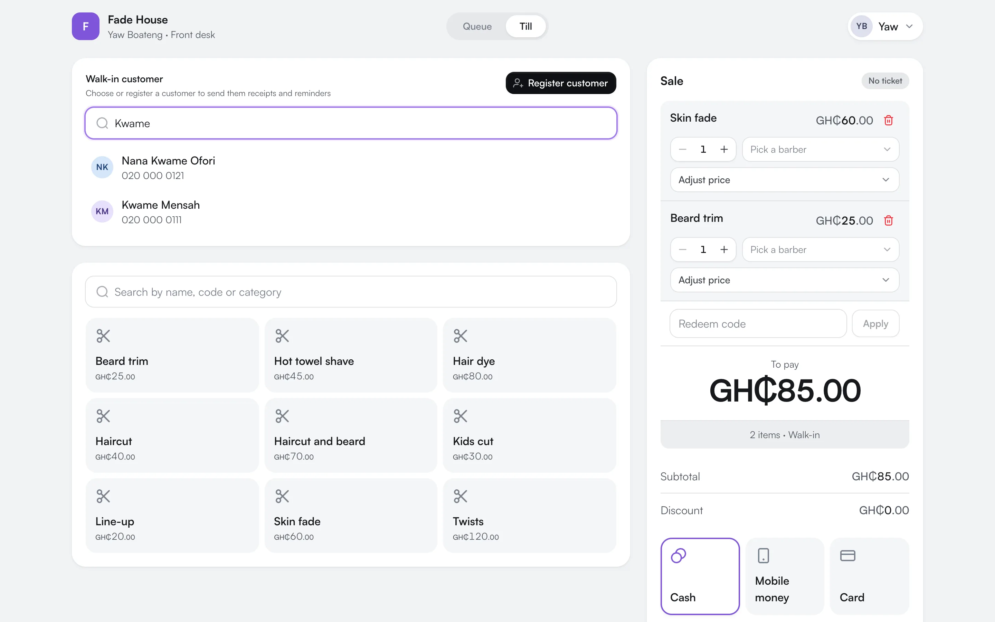The image size is (995, 622).
Task: Delete Skin fade from the sale
Action: [x=888, y=120]
